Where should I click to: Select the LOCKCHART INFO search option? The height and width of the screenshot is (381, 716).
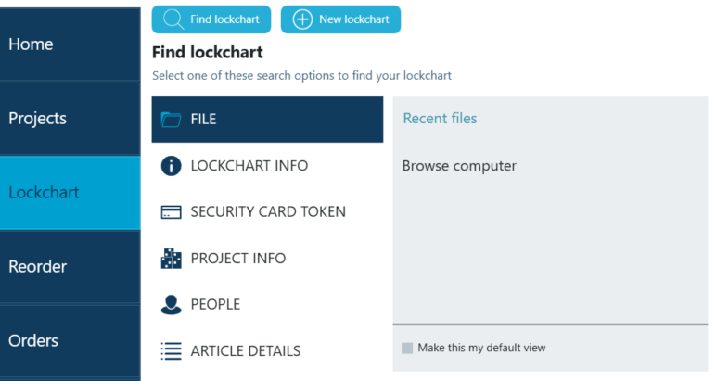249,166
